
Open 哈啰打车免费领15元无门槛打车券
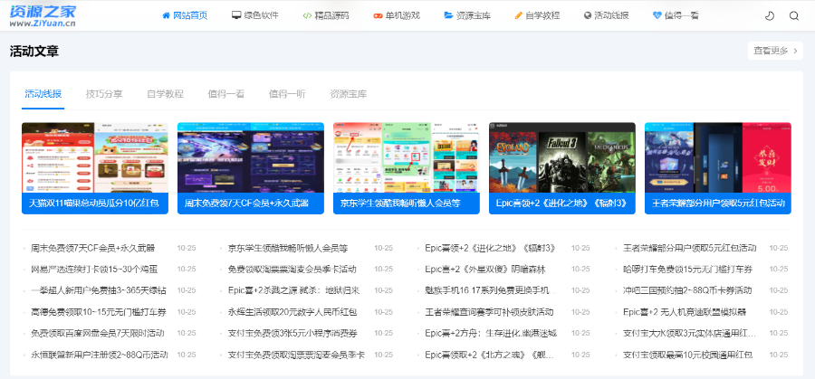tap(687, 270)
